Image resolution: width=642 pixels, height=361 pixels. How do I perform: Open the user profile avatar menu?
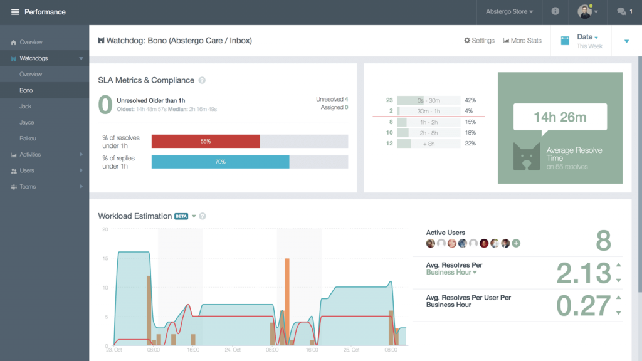click(x=587, y=11)
